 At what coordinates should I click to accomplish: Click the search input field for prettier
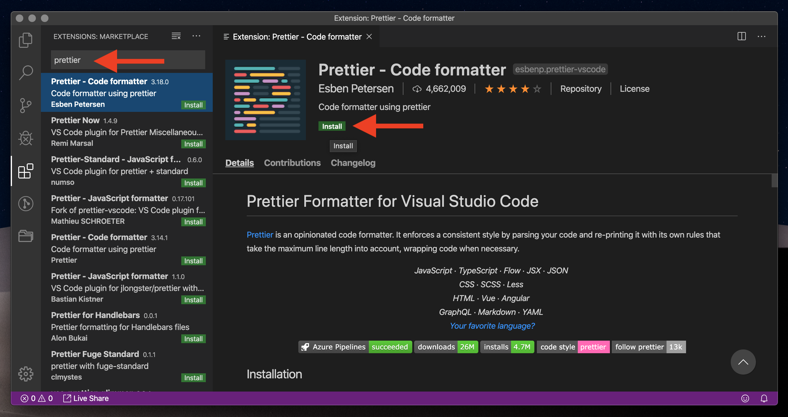(128, 60)
